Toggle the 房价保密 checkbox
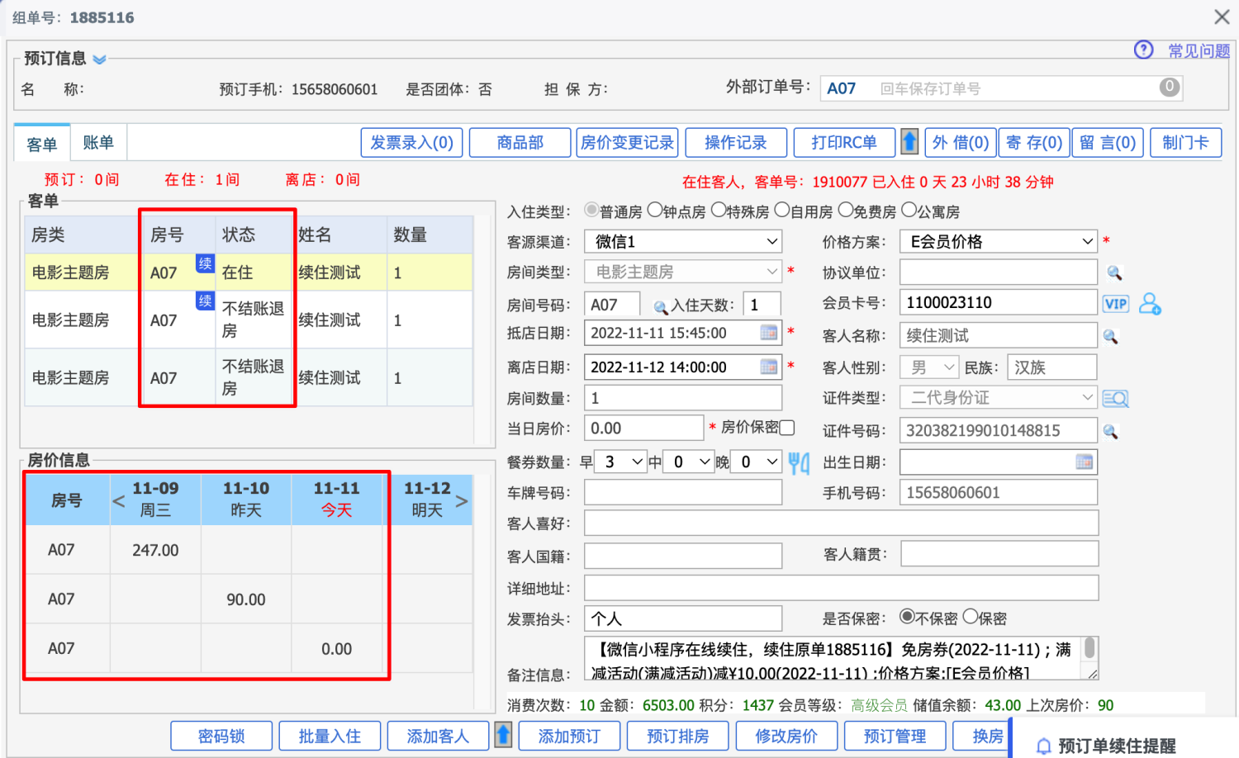 [x=787, y=428]
